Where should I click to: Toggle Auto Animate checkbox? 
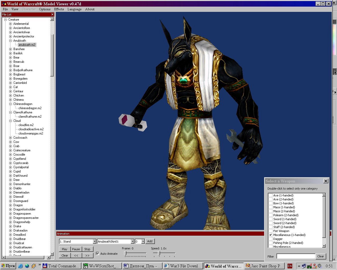97,254
